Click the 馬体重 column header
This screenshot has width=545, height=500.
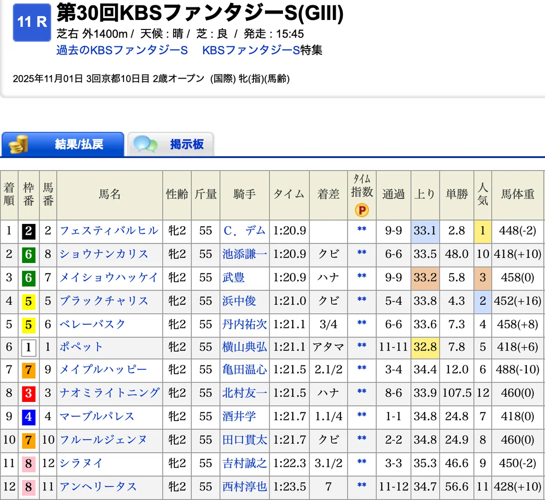[517, 195]
